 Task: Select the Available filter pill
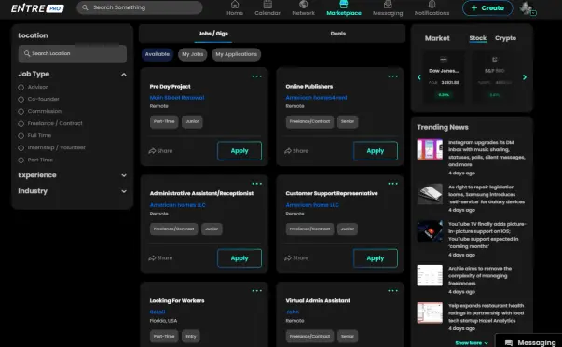click(x=158, y=54)
